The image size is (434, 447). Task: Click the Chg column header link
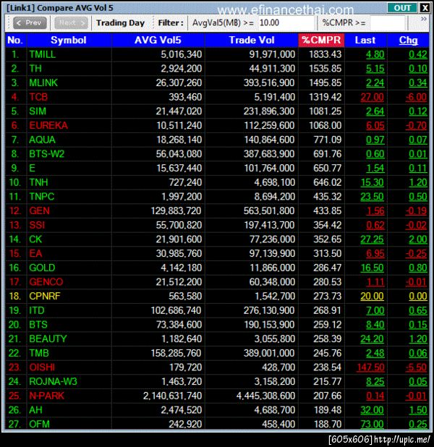click(x=408, y=40)
